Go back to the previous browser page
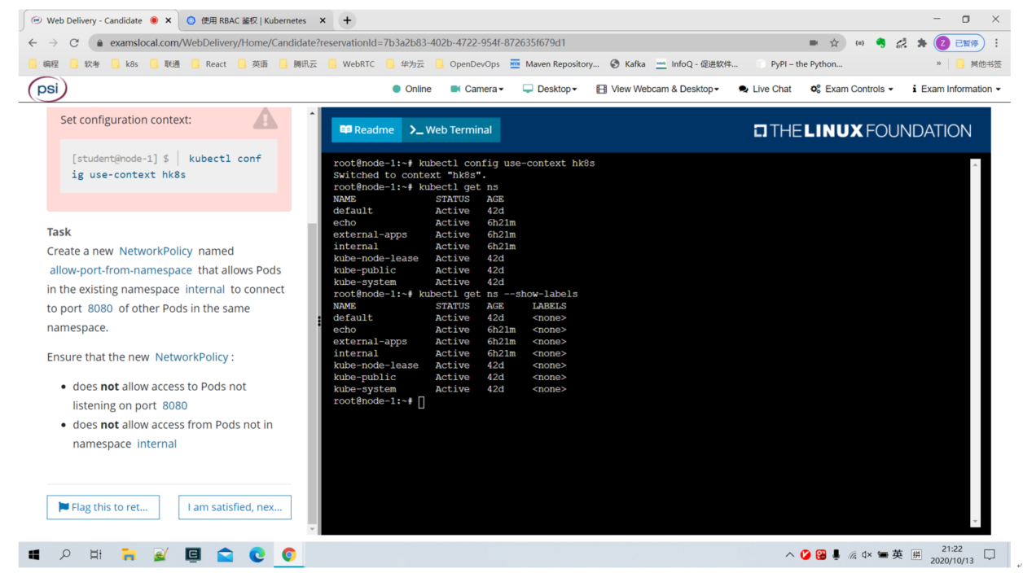Image resolution: width=1023 pixels, height=573 pixels. click(33, 42)
